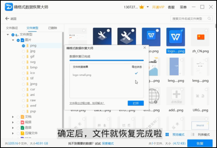Click the 视频 category icon
217x148 pixels.
coord(22,122)
